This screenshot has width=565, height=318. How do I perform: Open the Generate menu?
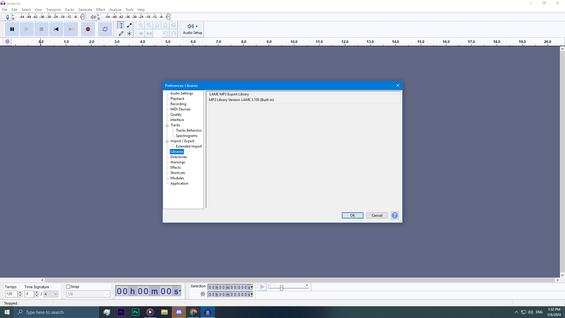coord(85,10)
